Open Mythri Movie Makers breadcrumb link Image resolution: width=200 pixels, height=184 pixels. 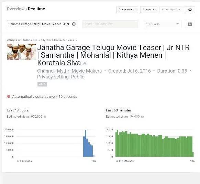(57, 40)
